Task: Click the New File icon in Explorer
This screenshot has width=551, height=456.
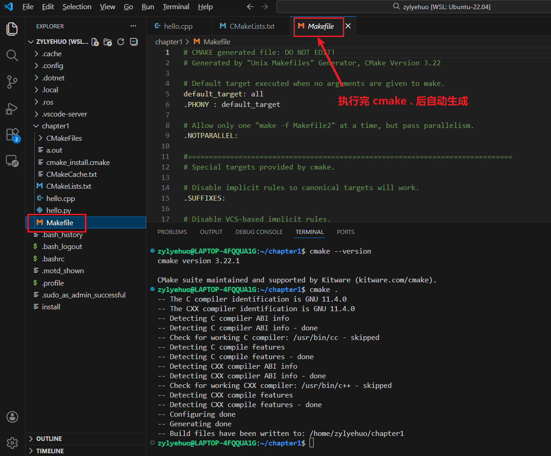Action: (95, 42)
